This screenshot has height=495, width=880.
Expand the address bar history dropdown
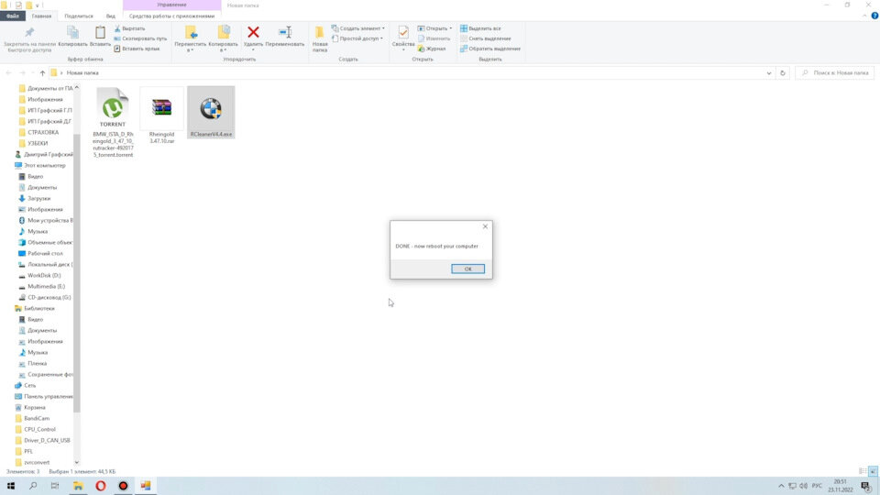(769, 73)
